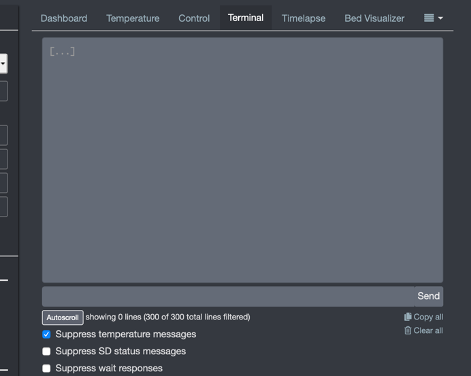Expand the [...] truncated terminal lines
Viewport: 471px width, 376px height.
point(62,51)
